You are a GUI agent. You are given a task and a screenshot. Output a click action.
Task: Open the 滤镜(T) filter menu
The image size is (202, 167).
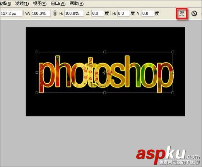pyautogui.click(x=22, y=3)
